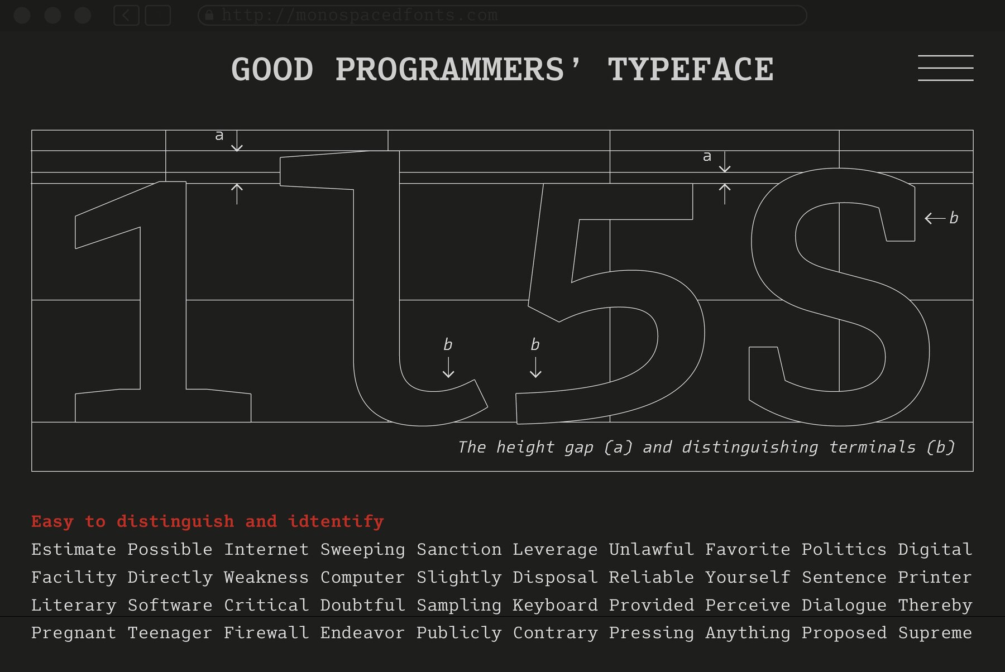Click the browser forward button
This screenshot has height=672, width=1005.
click(x=158, y=15)
